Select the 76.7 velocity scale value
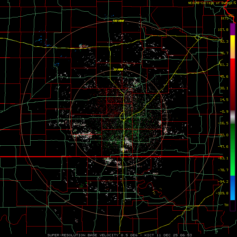Viewport: 237px width, 237px height. point(224,53)
